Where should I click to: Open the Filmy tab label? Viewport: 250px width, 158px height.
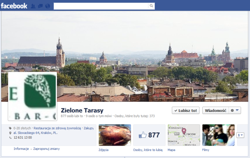[x=205, y=150]
